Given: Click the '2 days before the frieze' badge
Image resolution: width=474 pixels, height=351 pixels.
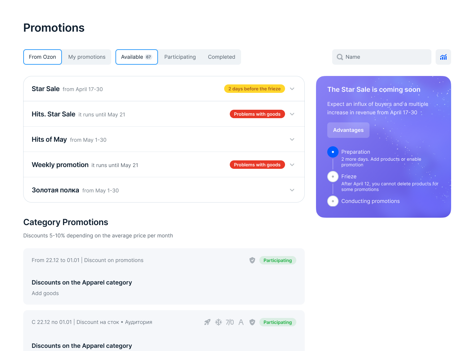Looking at the screenshot, I should (x=254, y=89).
